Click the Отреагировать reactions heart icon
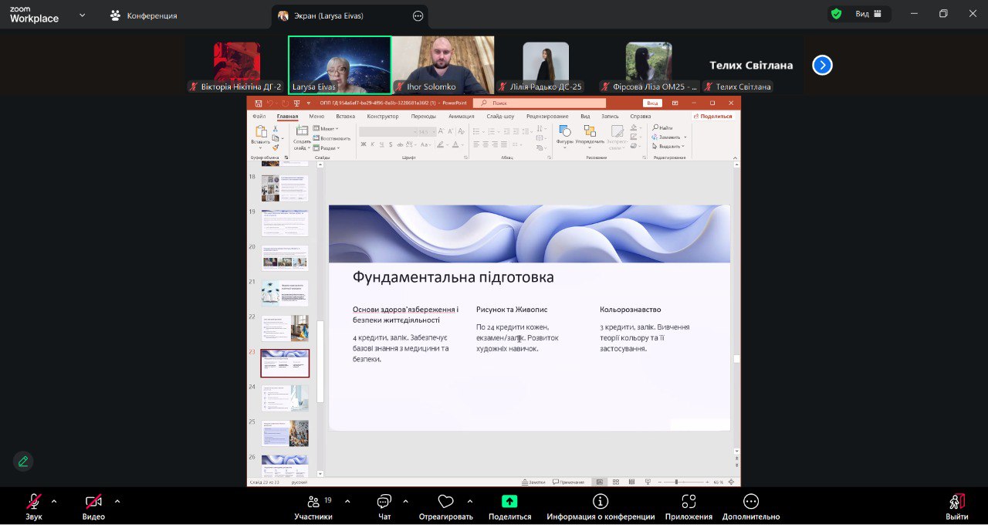This screenshot has width=988, height=525. [x=445, y=502]
